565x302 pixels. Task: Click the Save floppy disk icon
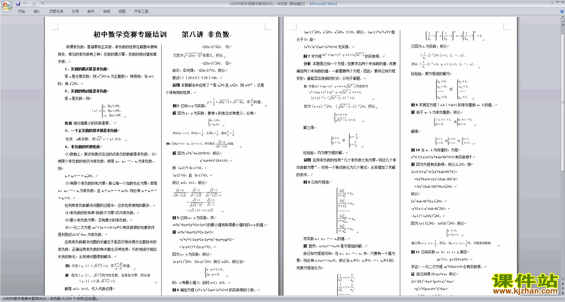tap(18, 4)
